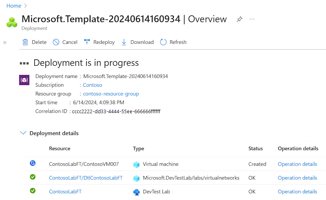Select the Correlation ID value text
326x200 pixels.
(x=116, y=111)
